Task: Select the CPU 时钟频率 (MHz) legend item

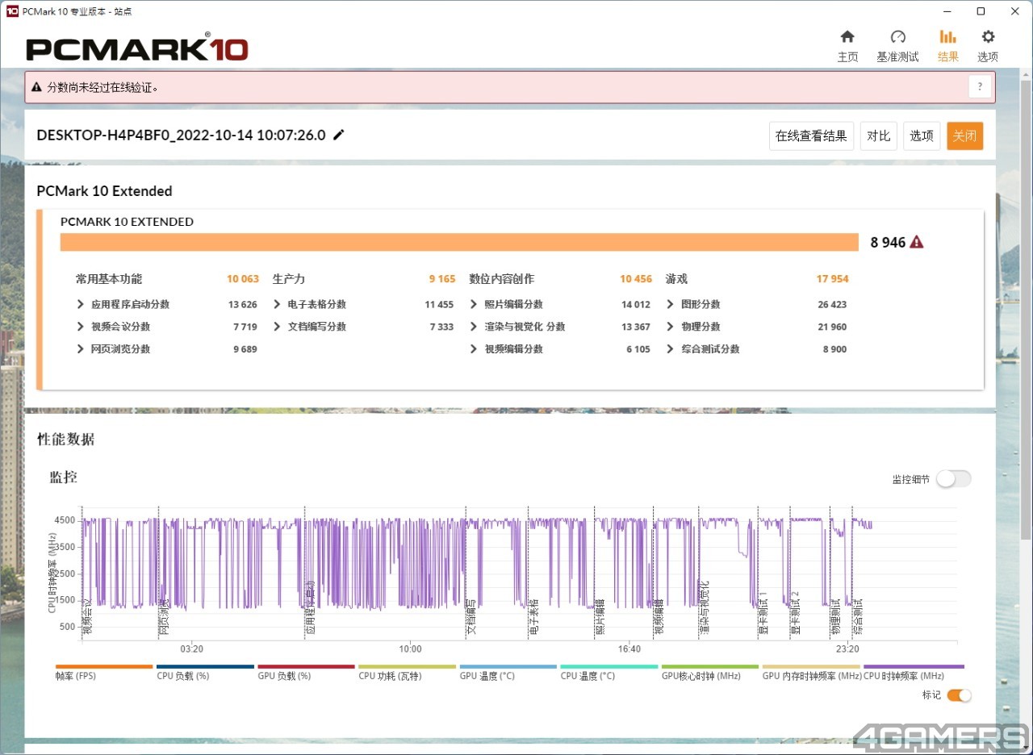Action: [x=914, y=672]
